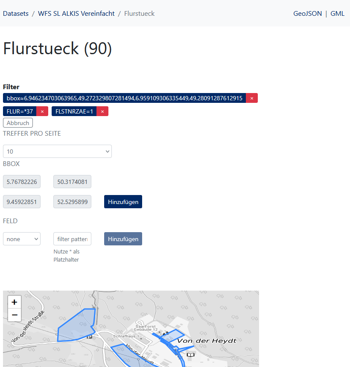Image resolution: width=350 pixels, height=367 pixels.
Task: Remove the bbox filter tag
Action: click(252, 98)
